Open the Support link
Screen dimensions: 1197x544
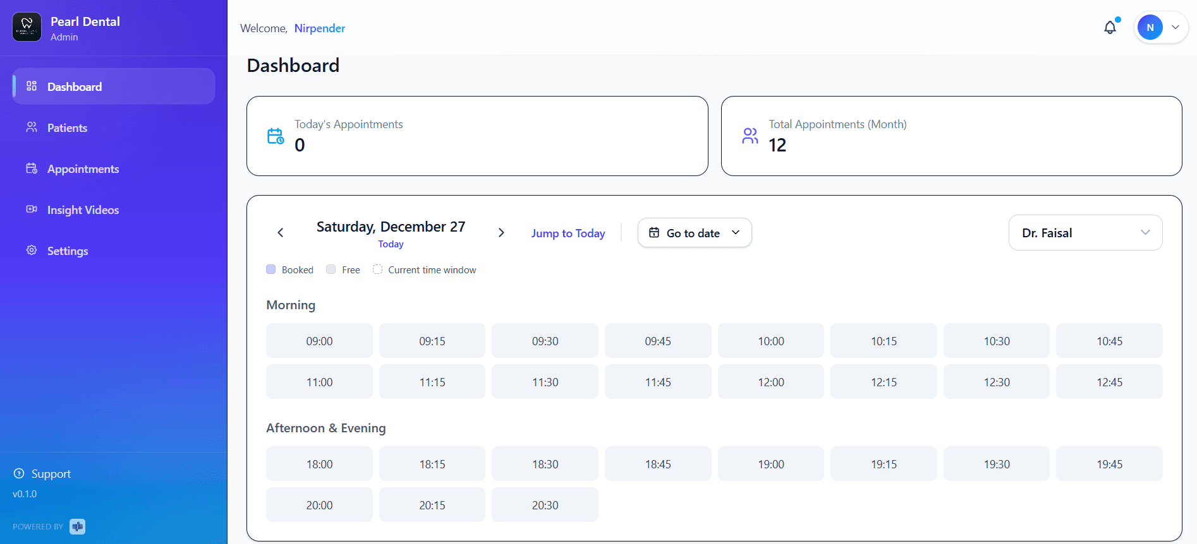click(x=51, y=474)
